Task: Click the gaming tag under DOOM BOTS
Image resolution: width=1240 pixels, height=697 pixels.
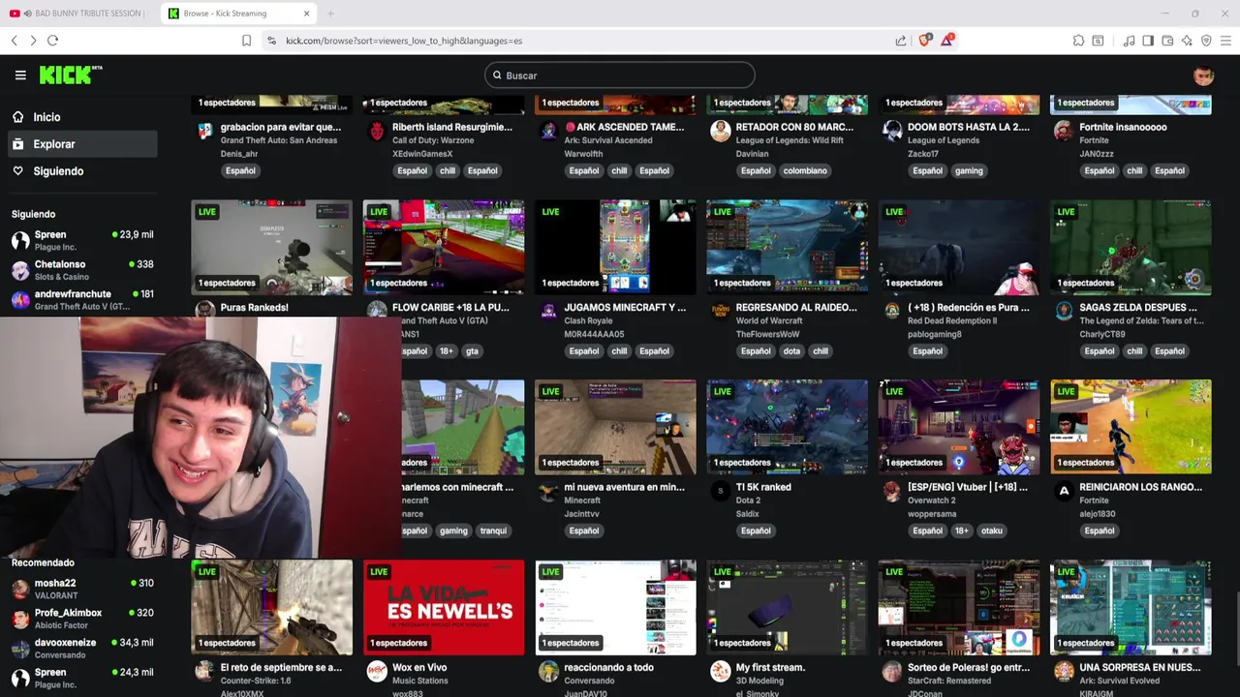Action: click(969, 171)
